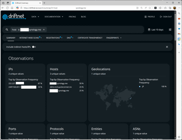Viewport: 182px width, 140px height.
Task: Refresh the page using browser reload icon
Action: (x=8, y=8)
